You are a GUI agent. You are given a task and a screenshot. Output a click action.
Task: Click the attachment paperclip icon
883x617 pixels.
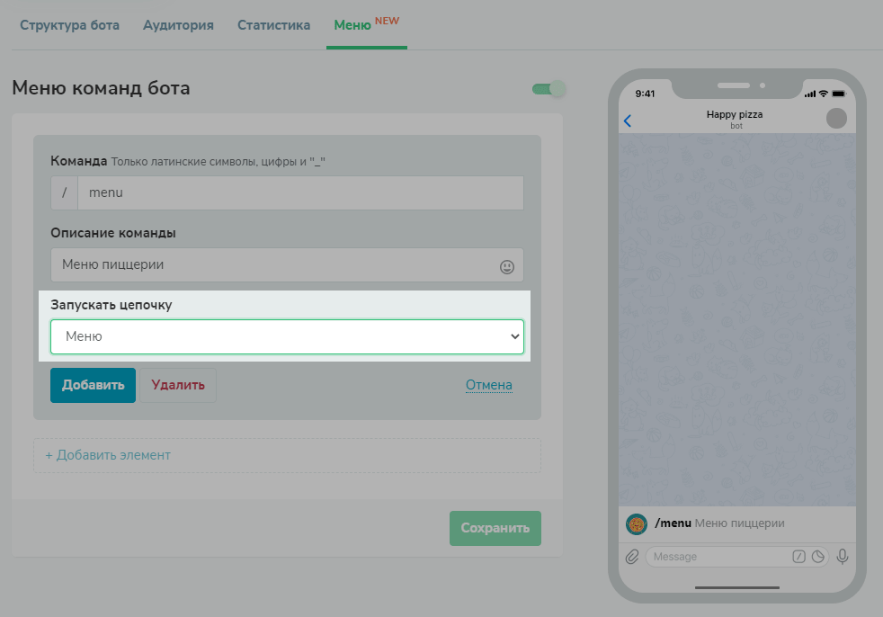coord(632,557)
